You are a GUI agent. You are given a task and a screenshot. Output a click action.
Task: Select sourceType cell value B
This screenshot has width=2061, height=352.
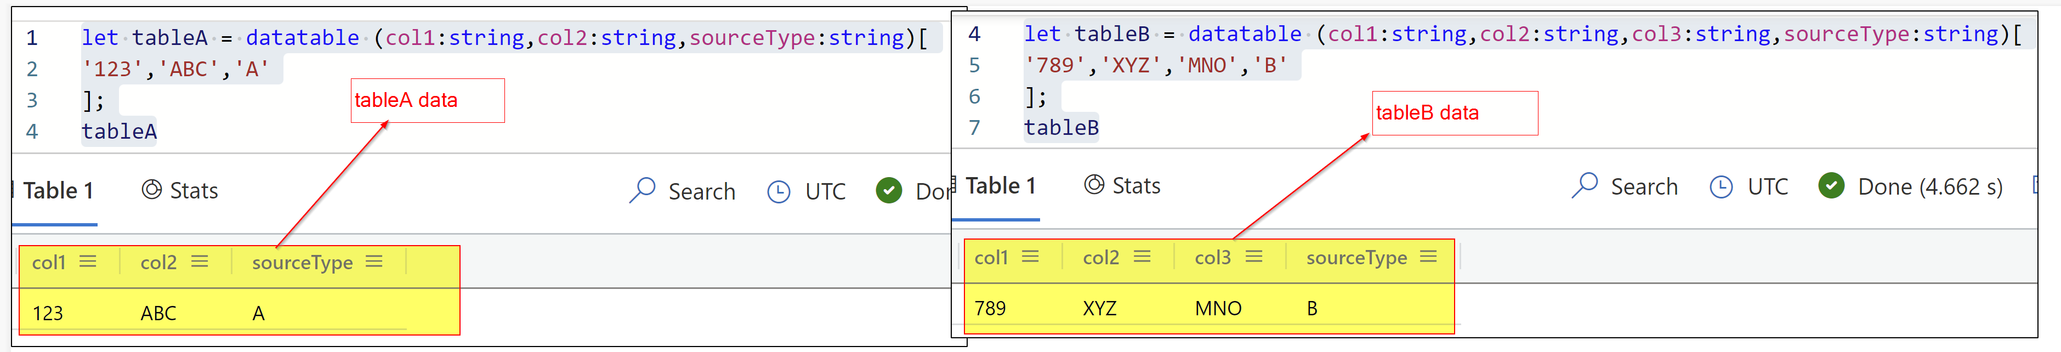click(1312, 308)
